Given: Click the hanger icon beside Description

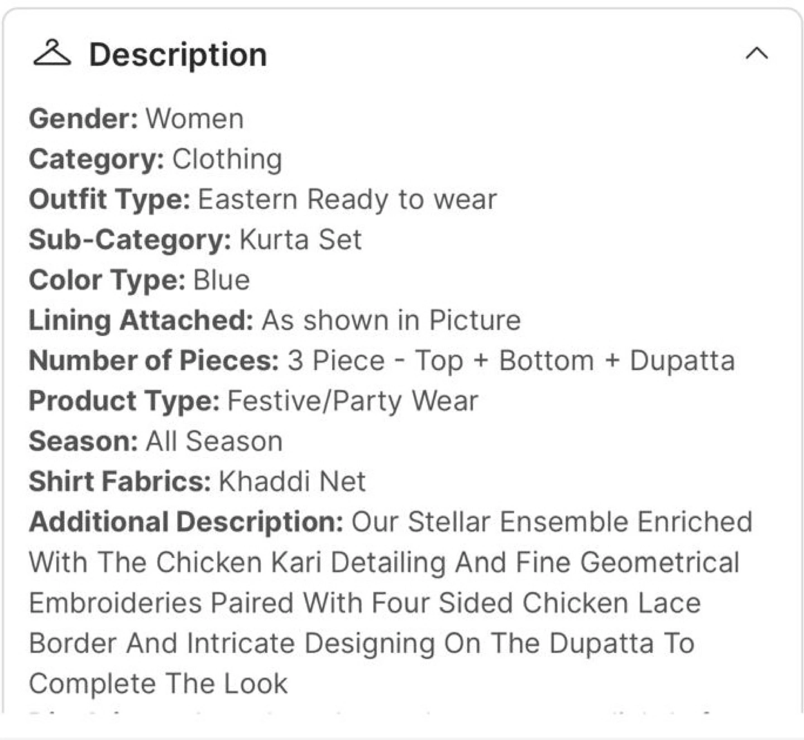Looking at the screenshot, I should (52, 53).
